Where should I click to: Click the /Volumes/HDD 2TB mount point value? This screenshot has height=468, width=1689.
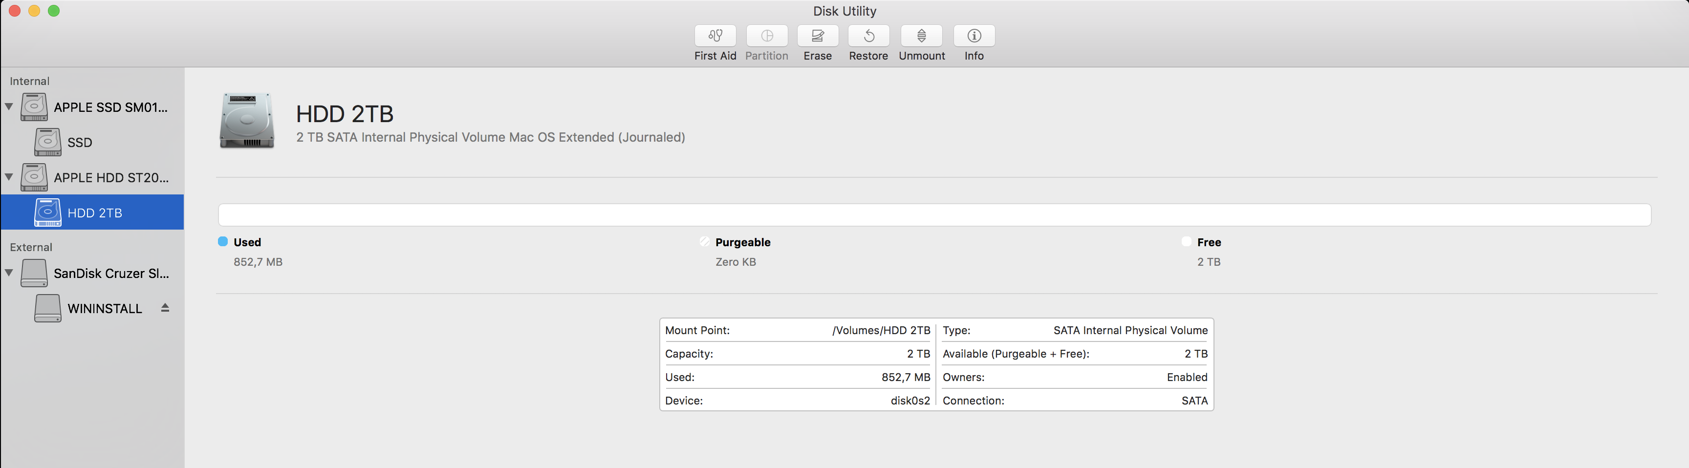pos(881,330)
